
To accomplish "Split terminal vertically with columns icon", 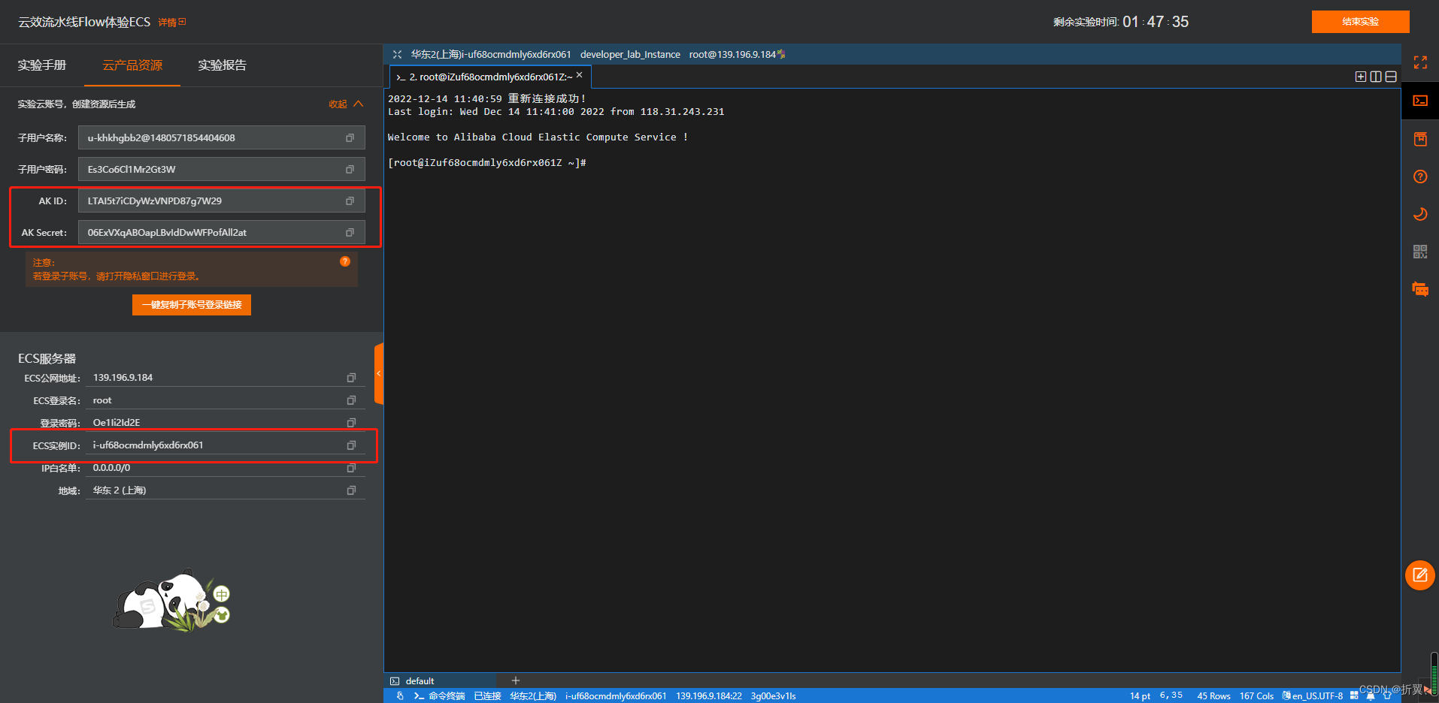I will click(x=1376, y=77).
